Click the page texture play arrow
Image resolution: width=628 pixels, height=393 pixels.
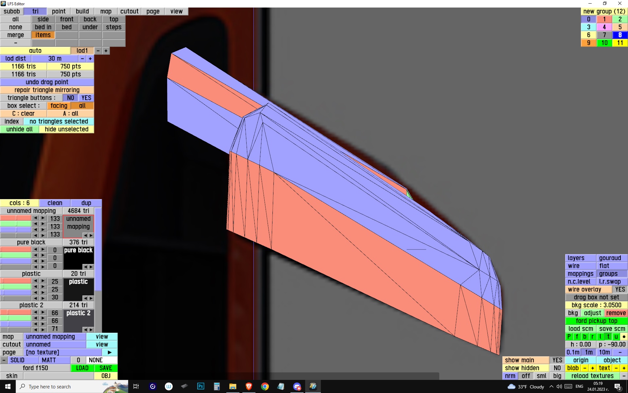click(x=110, y=352)
